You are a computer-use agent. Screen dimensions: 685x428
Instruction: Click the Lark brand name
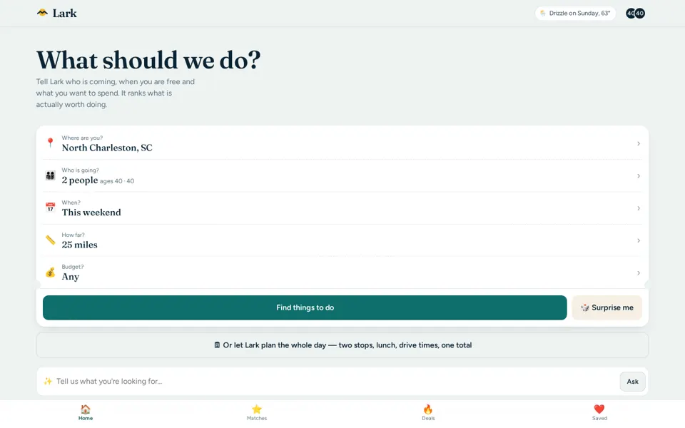[x=65, y=14]
